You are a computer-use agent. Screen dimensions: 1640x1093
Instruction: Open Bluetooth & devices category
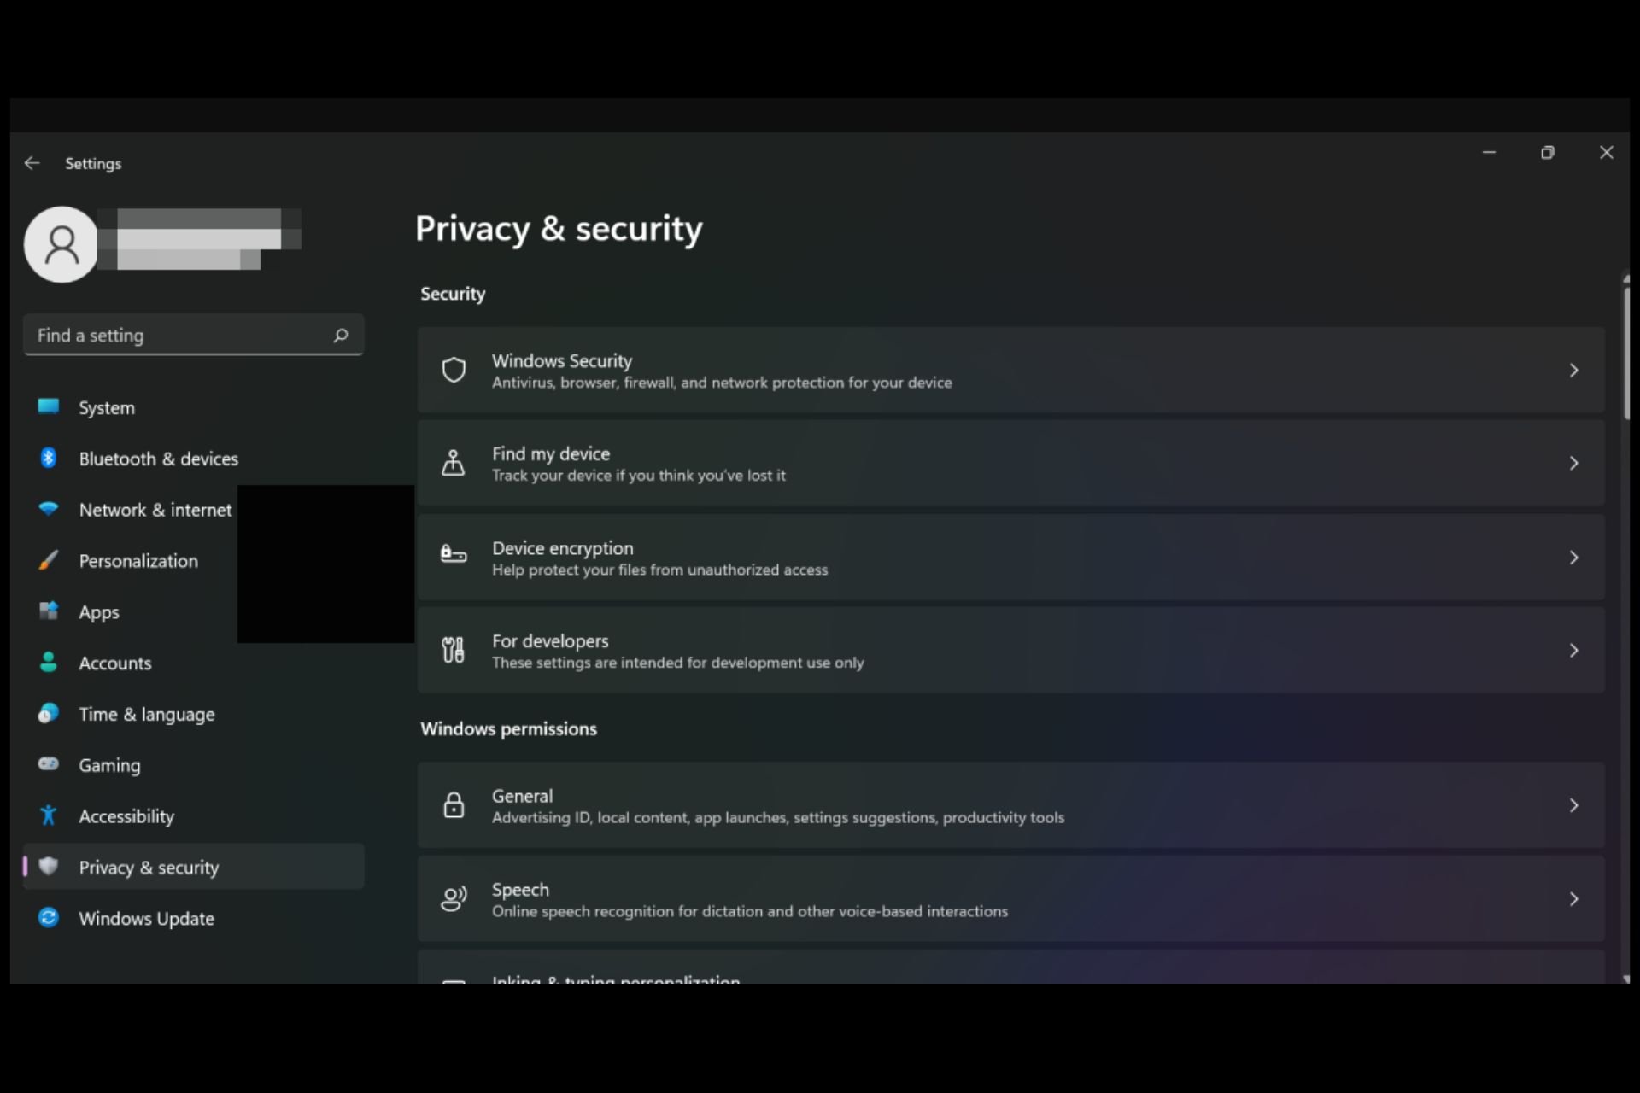coord(194,459)
